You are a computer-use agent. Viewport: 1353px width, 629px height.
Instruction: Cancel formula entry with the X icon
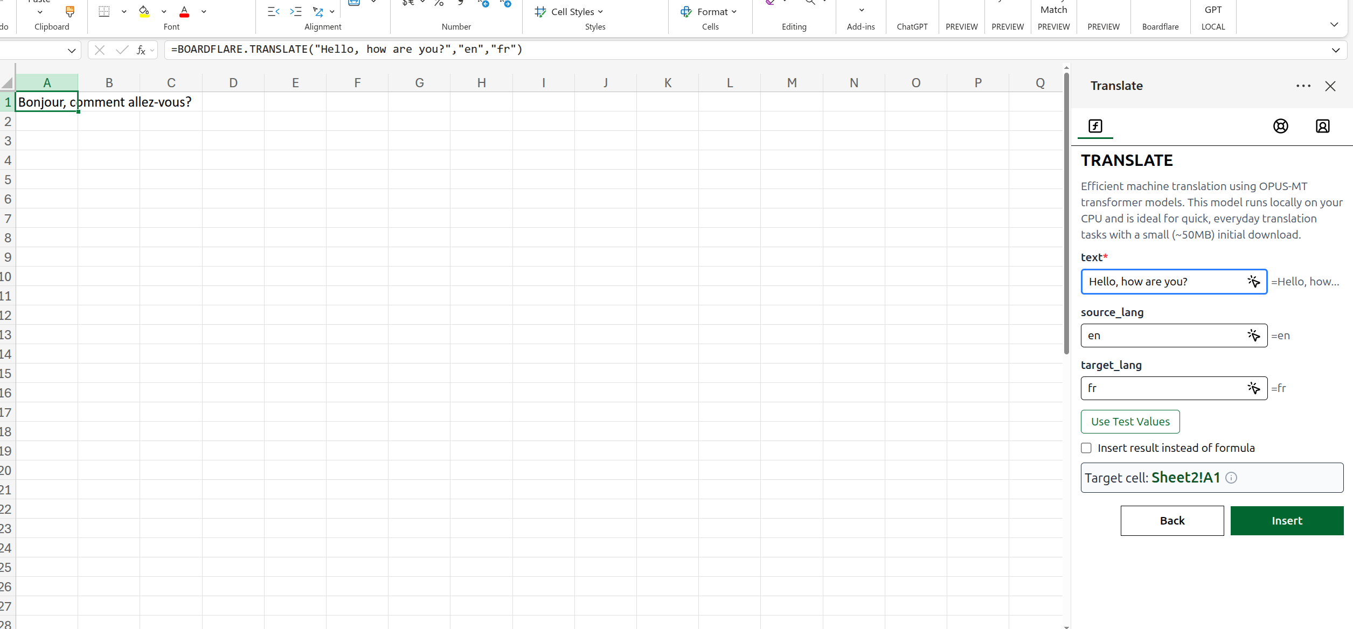point(99,50)
